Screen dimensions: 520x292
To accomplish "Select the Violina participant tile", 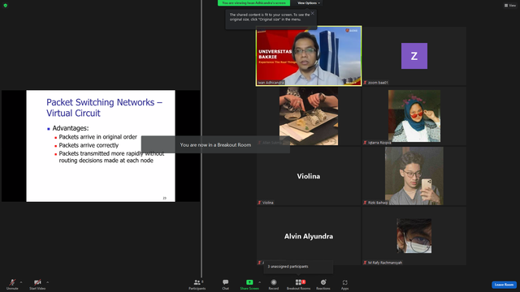I will (309, 176).
